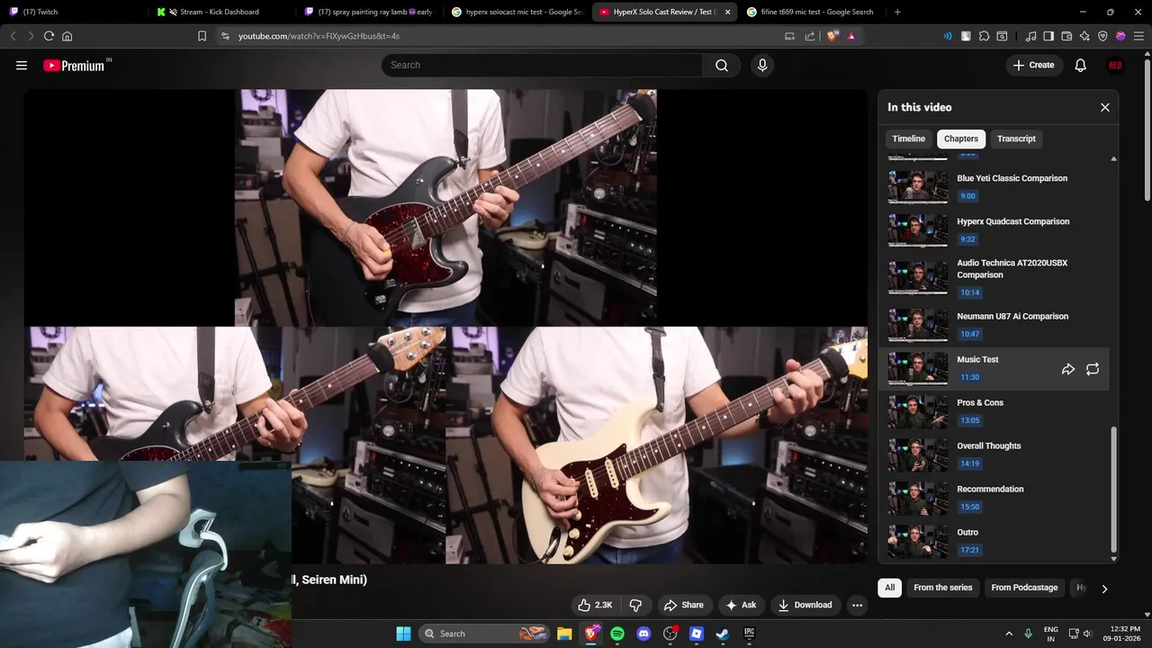This screenshot has height=648, width=1152.
Task: Like the video with thumbs up
Action: [x=595, y=605]
